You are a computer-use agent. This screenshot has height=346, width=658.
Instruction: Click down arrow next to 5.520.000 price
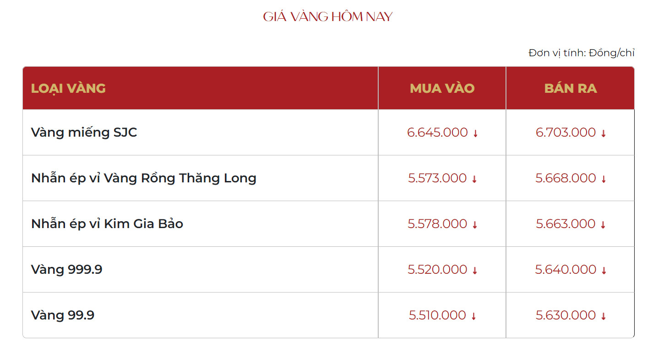(x=475, y=271)
